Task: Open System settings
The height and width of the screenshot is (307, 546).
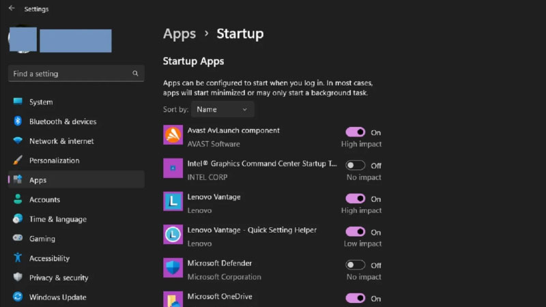Action: coord(76,102)
